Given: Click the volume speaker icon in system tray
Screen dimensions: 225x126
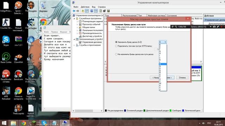Looking at the screenshot, I should coord(204,123).
